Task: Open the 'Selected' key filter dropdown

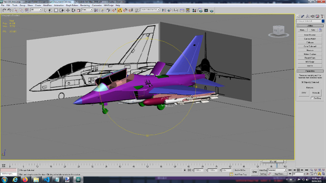Action: [277, 170]
